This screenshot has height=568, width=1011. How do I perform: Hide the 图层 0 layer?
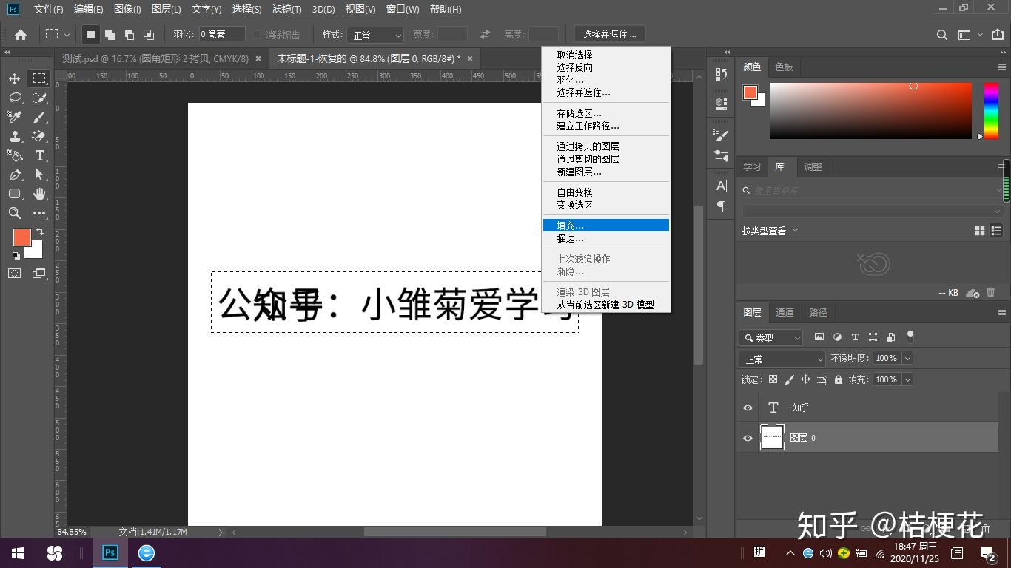coord(748,438)
